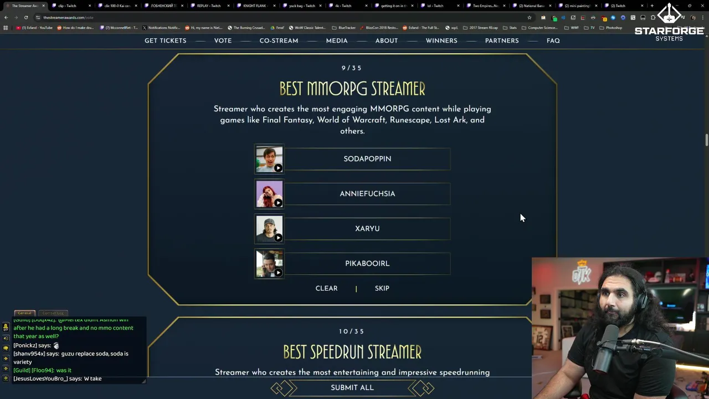Image resolution: width=709 pixels, height=399 pixels.
Task: Vote for XARYU
Action: tap(367, 229)
